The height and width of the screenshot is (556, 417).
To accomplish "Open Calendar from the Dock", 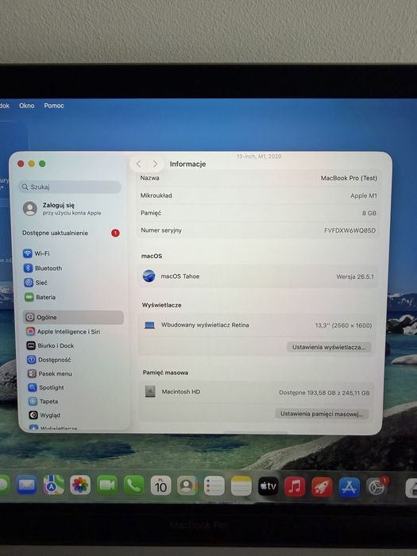I will [160, 485].
